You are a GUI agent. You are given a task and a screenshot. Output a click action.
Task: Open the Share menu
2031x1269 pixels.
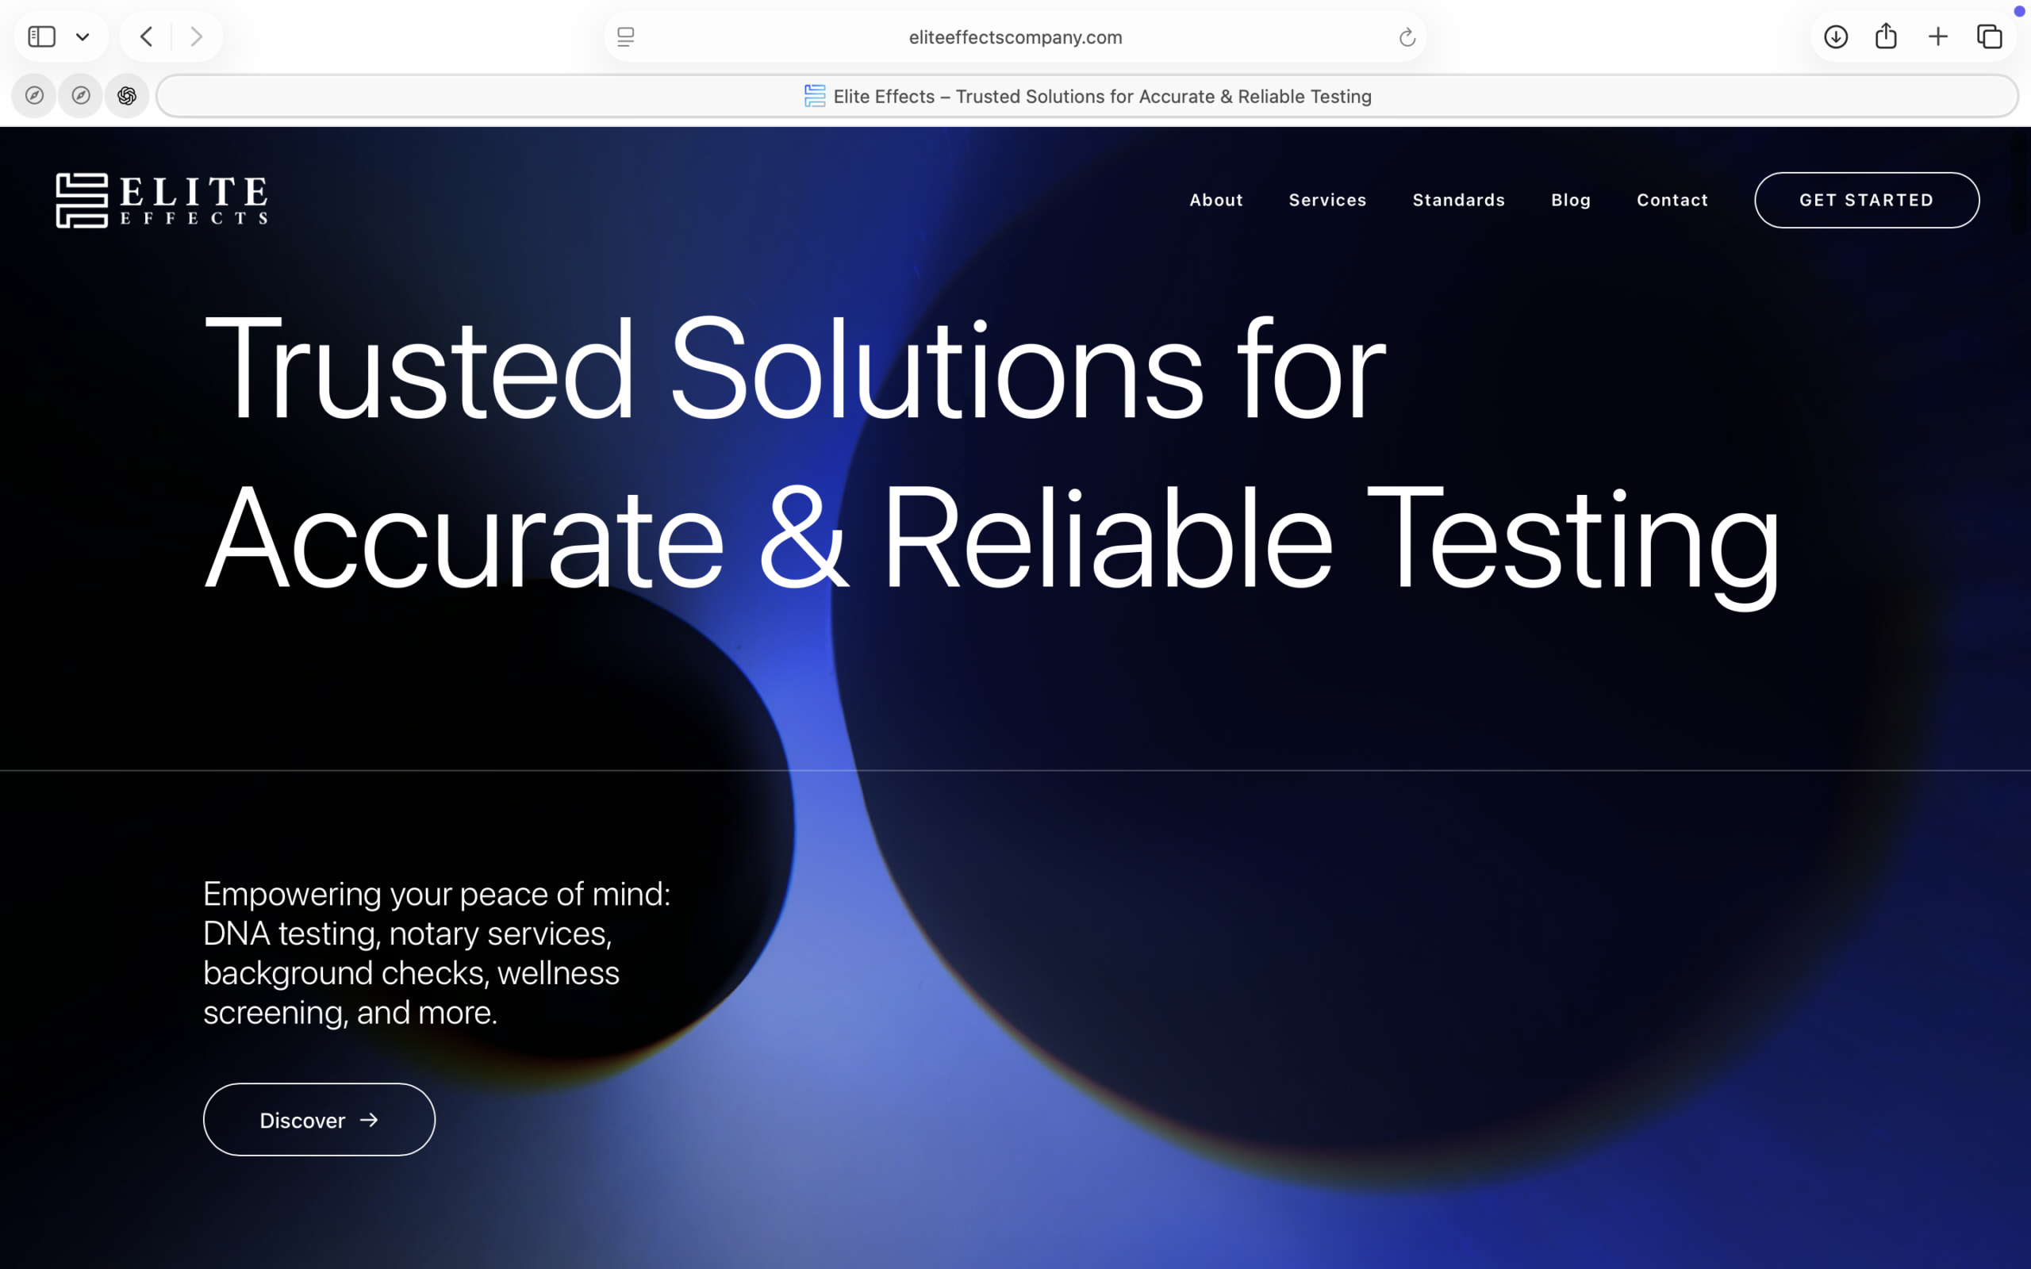pyautogui.click(x=1886, y=37)
